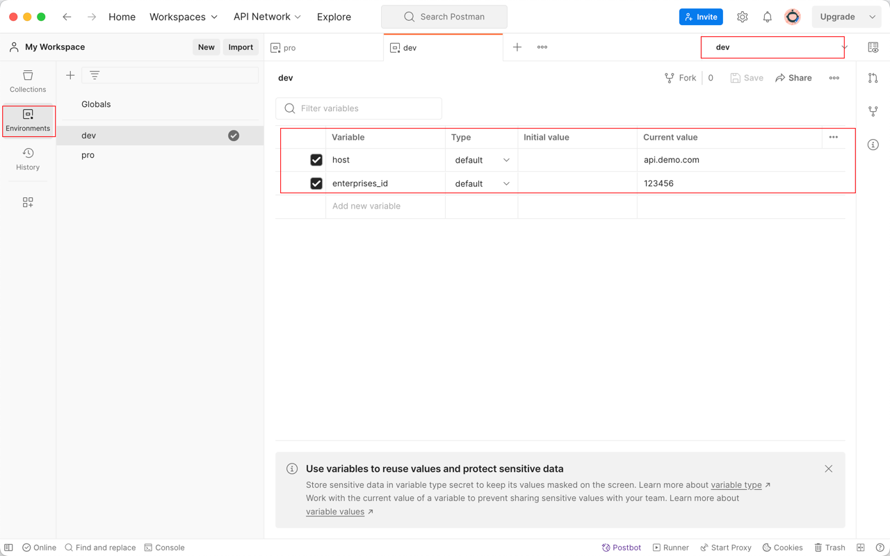This screenshot has width=890, height=556.
Task: Click the configure workspace sidebar grid icon
Action: click(28, 202)
